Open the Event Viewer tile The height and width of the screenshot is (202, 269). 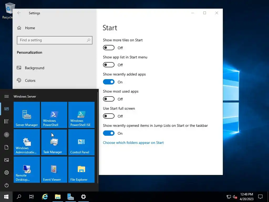tap(54, 170)
